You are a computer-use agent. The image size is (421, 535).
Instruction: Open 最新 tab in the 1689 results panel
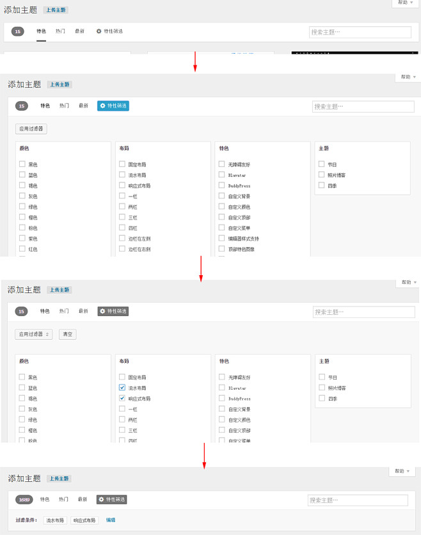83,499
